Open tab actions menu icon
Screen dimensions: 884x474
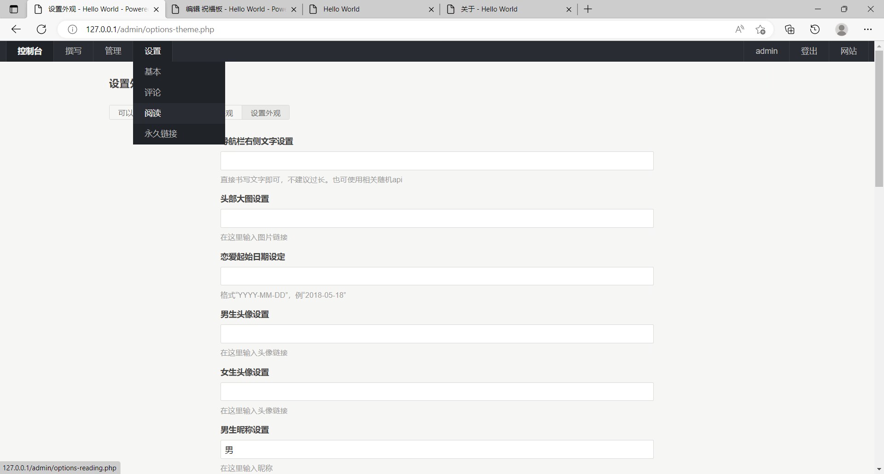click(x=14, y=9)
